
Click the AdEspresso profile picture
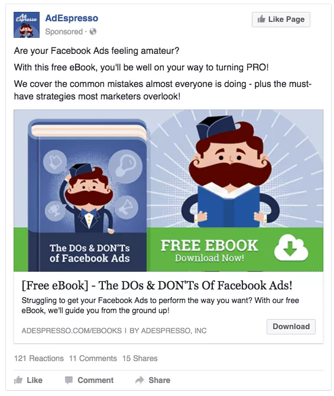coord(27,25)
